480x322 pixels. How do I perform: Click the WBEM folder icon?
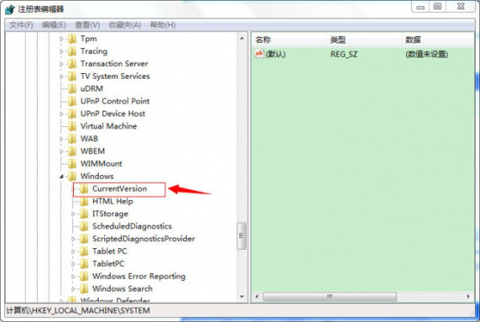click(72, 151)
